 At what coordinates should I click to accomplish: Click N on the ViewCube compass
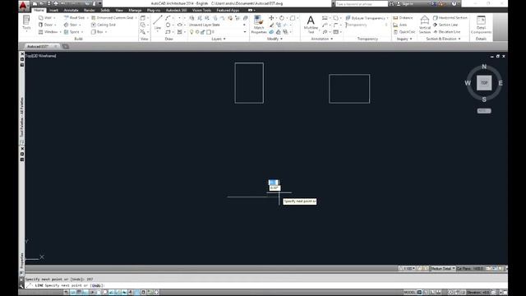(484, 67)
